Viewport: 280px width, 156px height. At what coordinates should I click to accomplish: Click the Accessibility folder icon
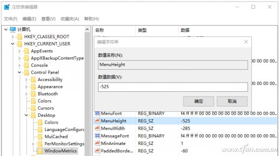pyautogui.click(x=34, y=79)
